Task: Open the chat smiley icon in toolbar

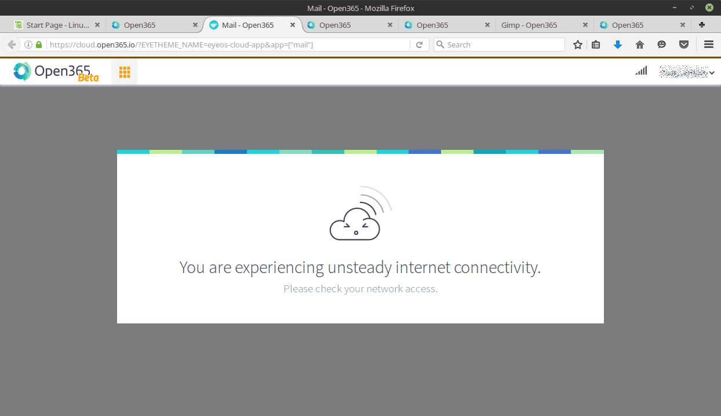Action: pos(662,45)
